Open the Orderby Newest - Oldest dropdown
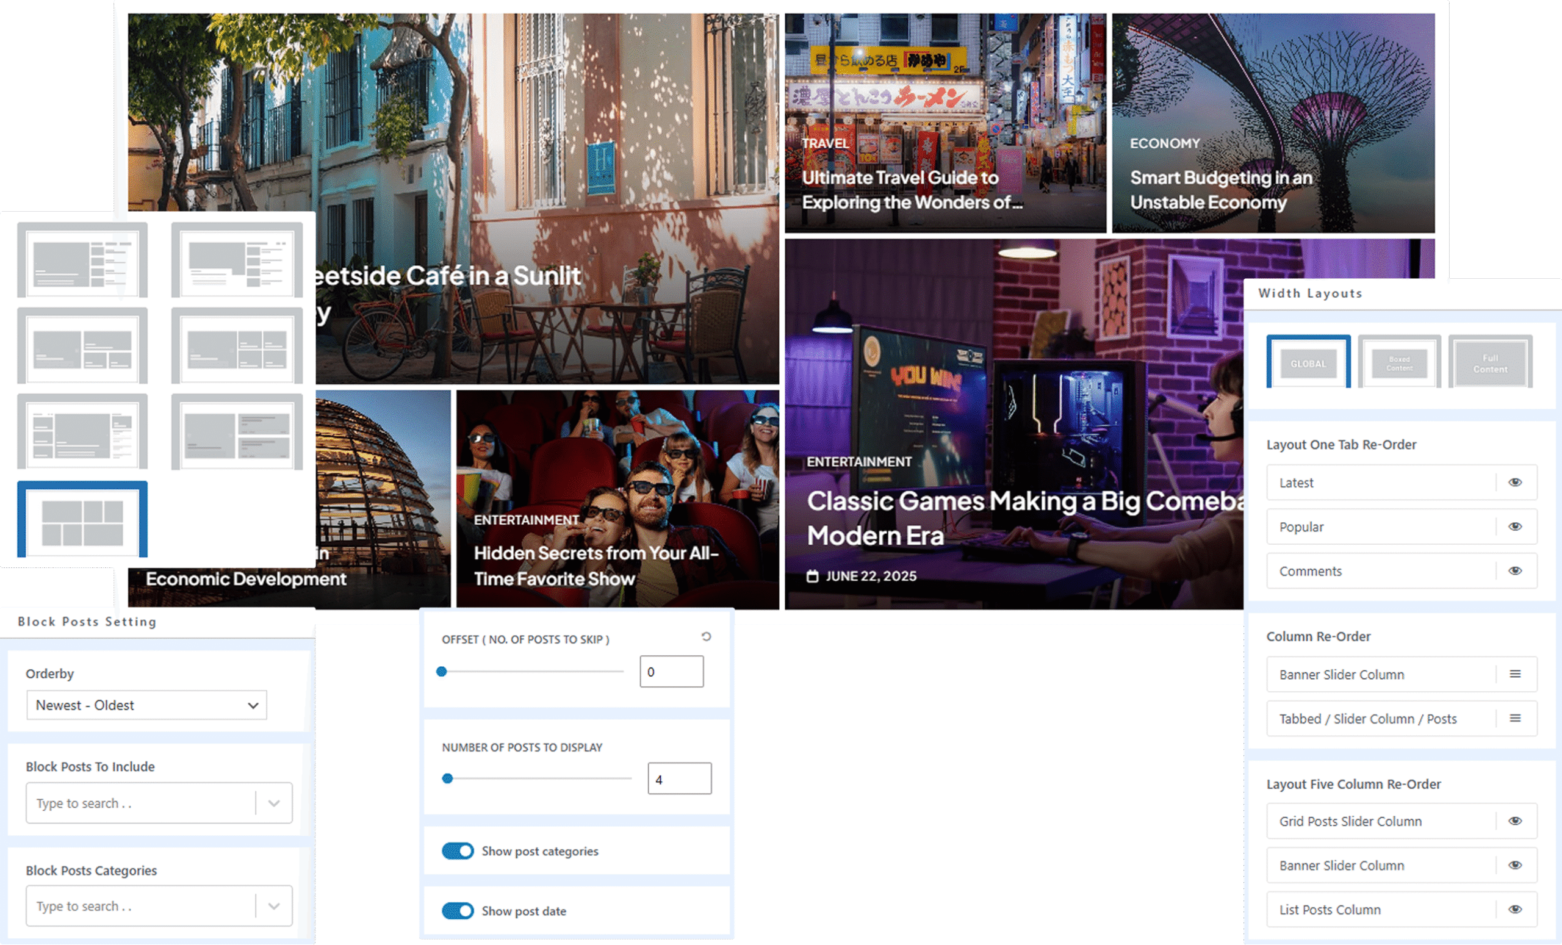This screenshot has width=1562, height=945. pyautogui.click(x=146, y=705)
